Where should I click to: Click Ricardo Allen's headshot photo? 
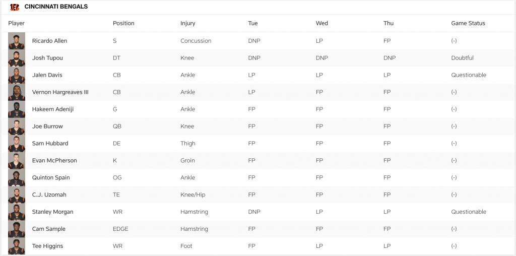pos(17,41)
